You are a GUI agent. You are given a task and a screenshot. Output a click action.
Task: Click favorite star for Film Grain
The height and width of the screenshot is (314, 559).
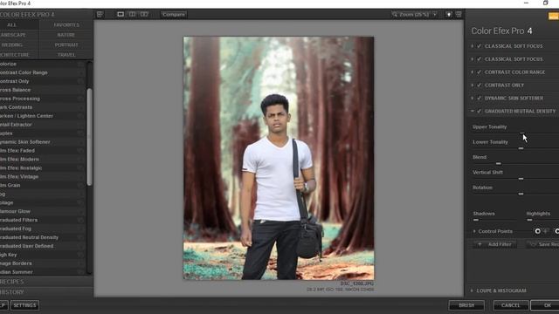pos(80,186)
